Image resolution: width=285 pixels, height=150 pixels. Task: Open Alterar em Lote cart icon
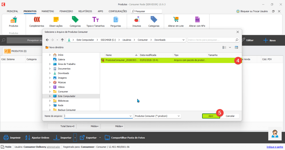pos(176,20)
